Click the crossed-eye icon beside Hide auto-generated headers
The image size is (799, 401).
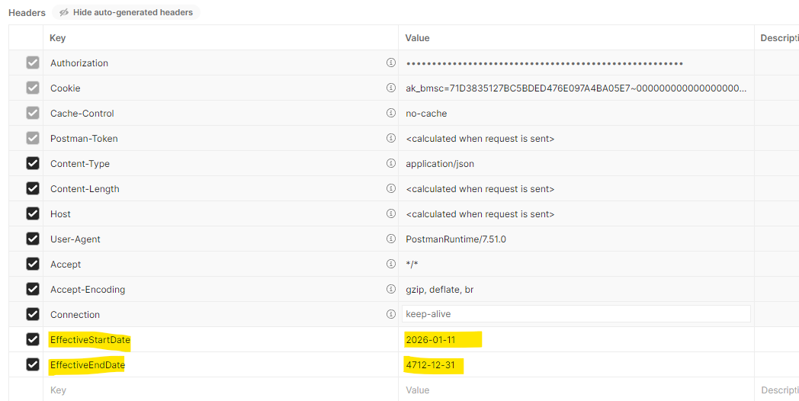64,12
